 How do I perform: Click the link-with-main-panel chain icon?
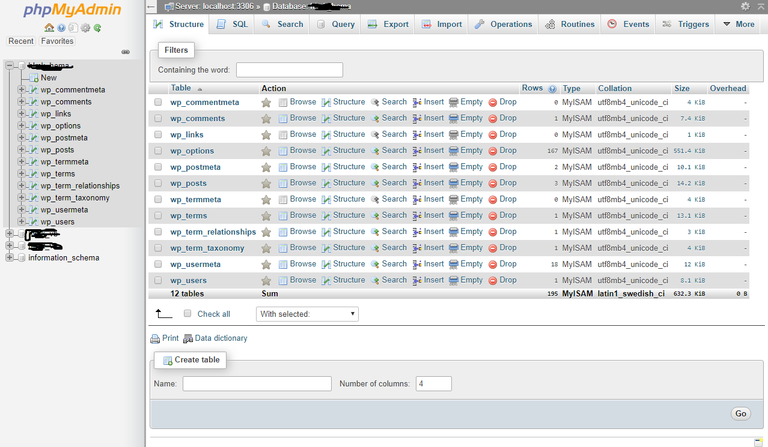coord(126,52)
